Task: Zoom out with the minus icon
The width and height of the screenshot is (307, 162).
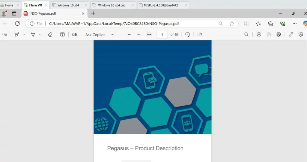Action: [x=129, y=35]
